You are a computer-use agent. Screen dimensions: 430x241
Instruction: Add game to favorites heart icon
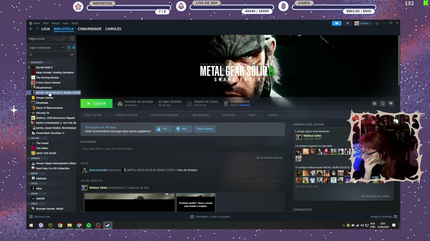pyautogui.click(x=391, y=103)
